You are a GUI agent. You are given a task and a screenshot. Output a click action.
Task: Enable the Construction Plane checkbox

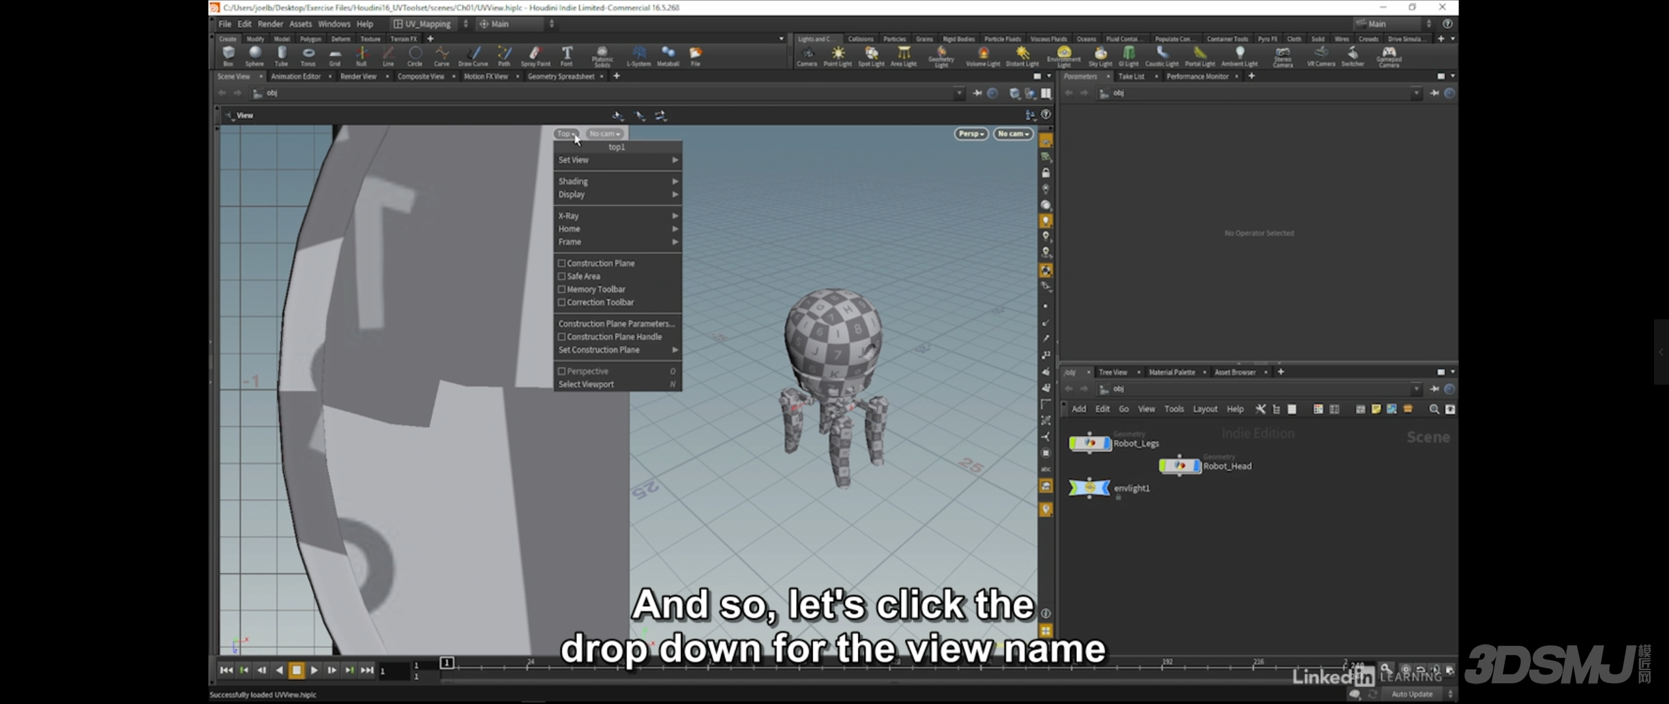[x=561, y=263]
